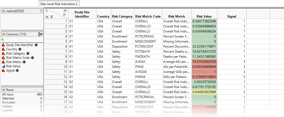This screenshot has width=284, height=117.
Task: Click the asterisk next to Risk Metric Code
Action: (32, 58)
